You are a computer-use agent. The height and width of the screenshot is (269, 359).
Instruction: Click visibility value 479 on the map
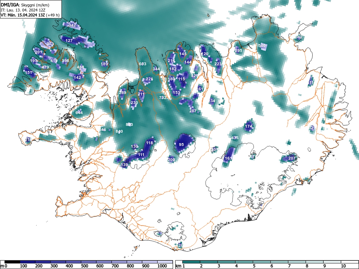(x=45, y=67)
